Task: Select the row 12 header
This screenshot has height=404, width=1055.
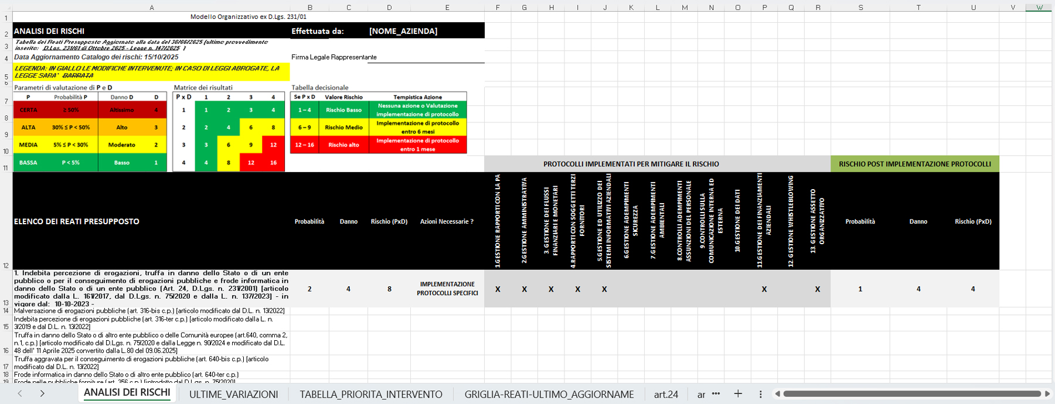Action: pyautogui.click(x=6, y=265)
